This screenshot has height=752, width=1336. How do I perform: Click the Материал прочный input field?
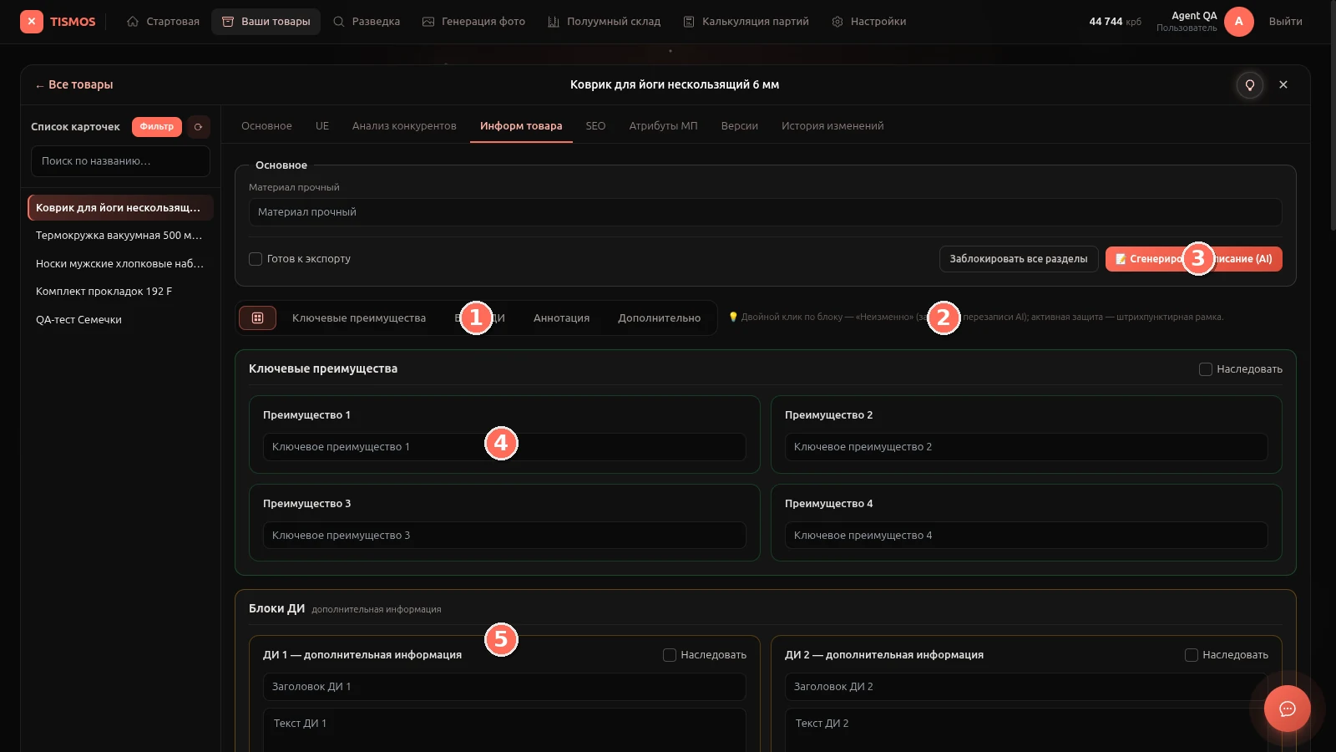[765, 212]
